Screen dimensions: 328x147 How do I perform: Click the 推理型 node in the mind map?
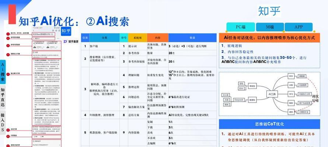click(x=252, y=100)
